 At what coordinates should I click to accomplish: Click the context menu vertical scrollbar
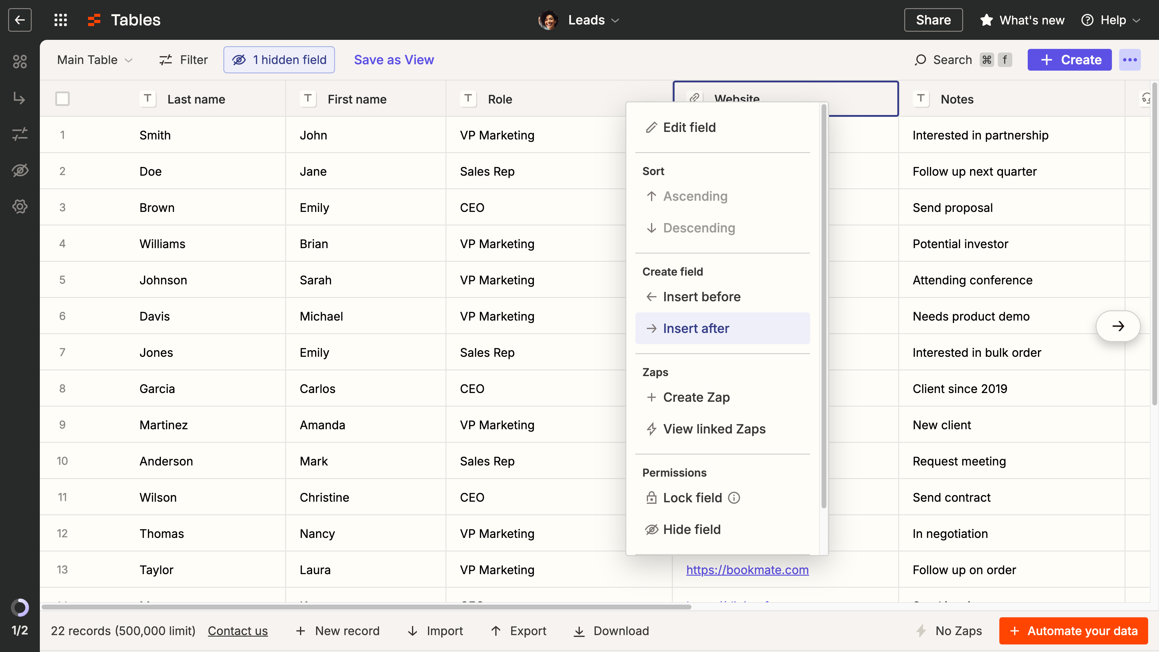pos(823,306)
